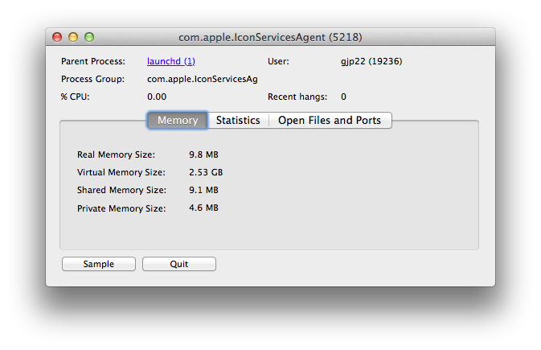The width and height of the screenshot is (541, 350).
Task: Click the user value gjp22 (19236)
Action: tap(371, 61)
